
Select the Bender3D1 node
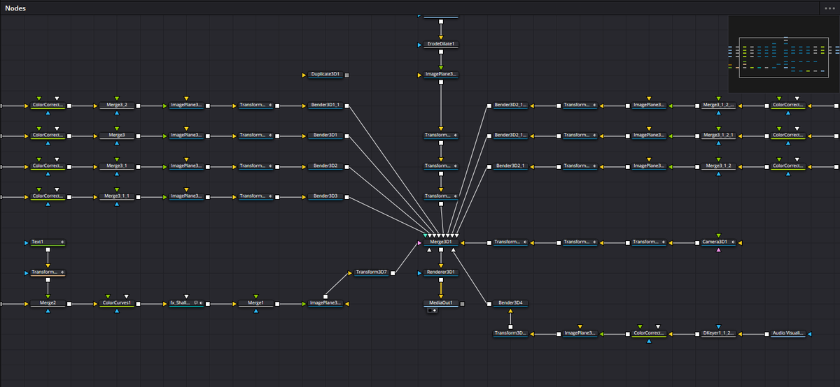[325, 136]
